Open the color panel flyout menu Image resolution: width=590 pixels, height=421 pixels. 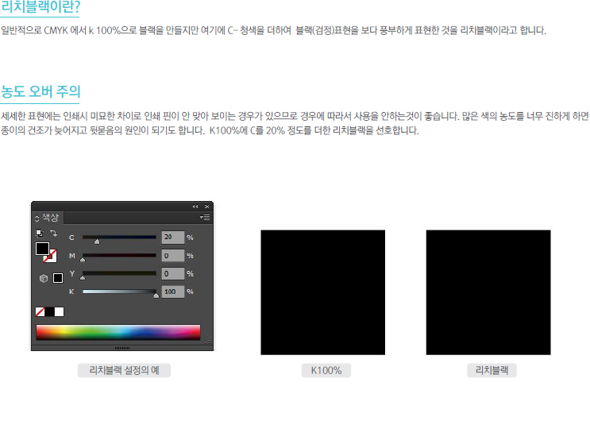click(x=205, y=217)
